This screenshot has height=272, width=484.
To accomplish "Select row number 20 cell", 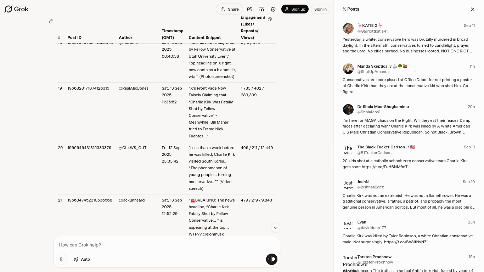I will [60, 148].
